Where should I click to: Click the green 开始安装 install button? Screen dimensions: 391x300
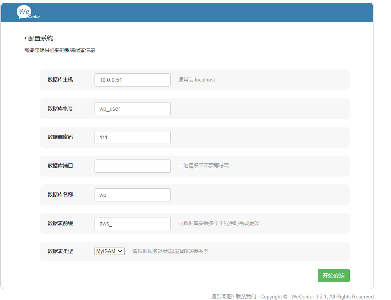pos(334,276)
